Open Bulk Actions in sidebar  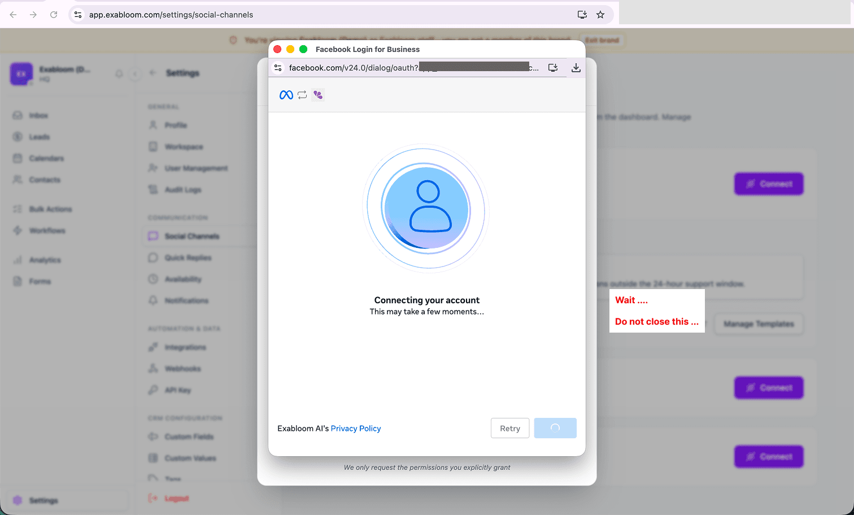click(x=50, y=209)
